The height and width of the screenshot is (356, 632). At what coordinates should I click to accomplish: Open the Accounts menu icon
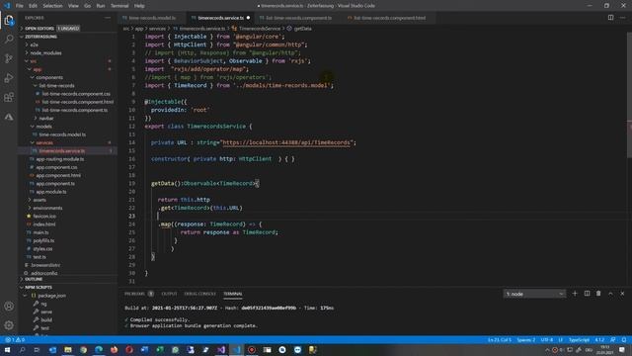click(x=9, y=306)
